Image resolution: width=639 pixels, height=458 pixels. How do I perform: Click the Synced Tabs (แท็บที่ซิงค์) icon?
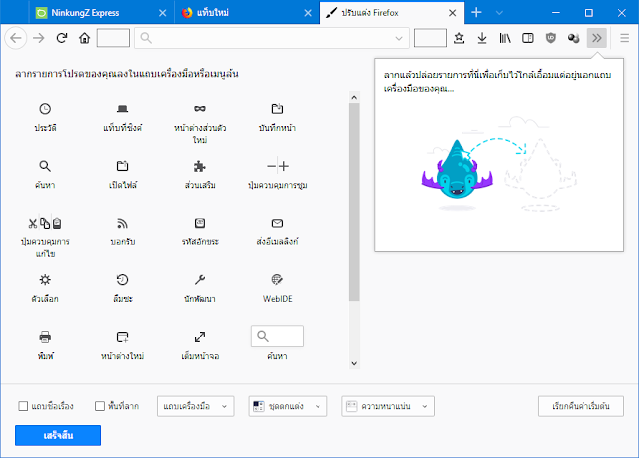122,109
